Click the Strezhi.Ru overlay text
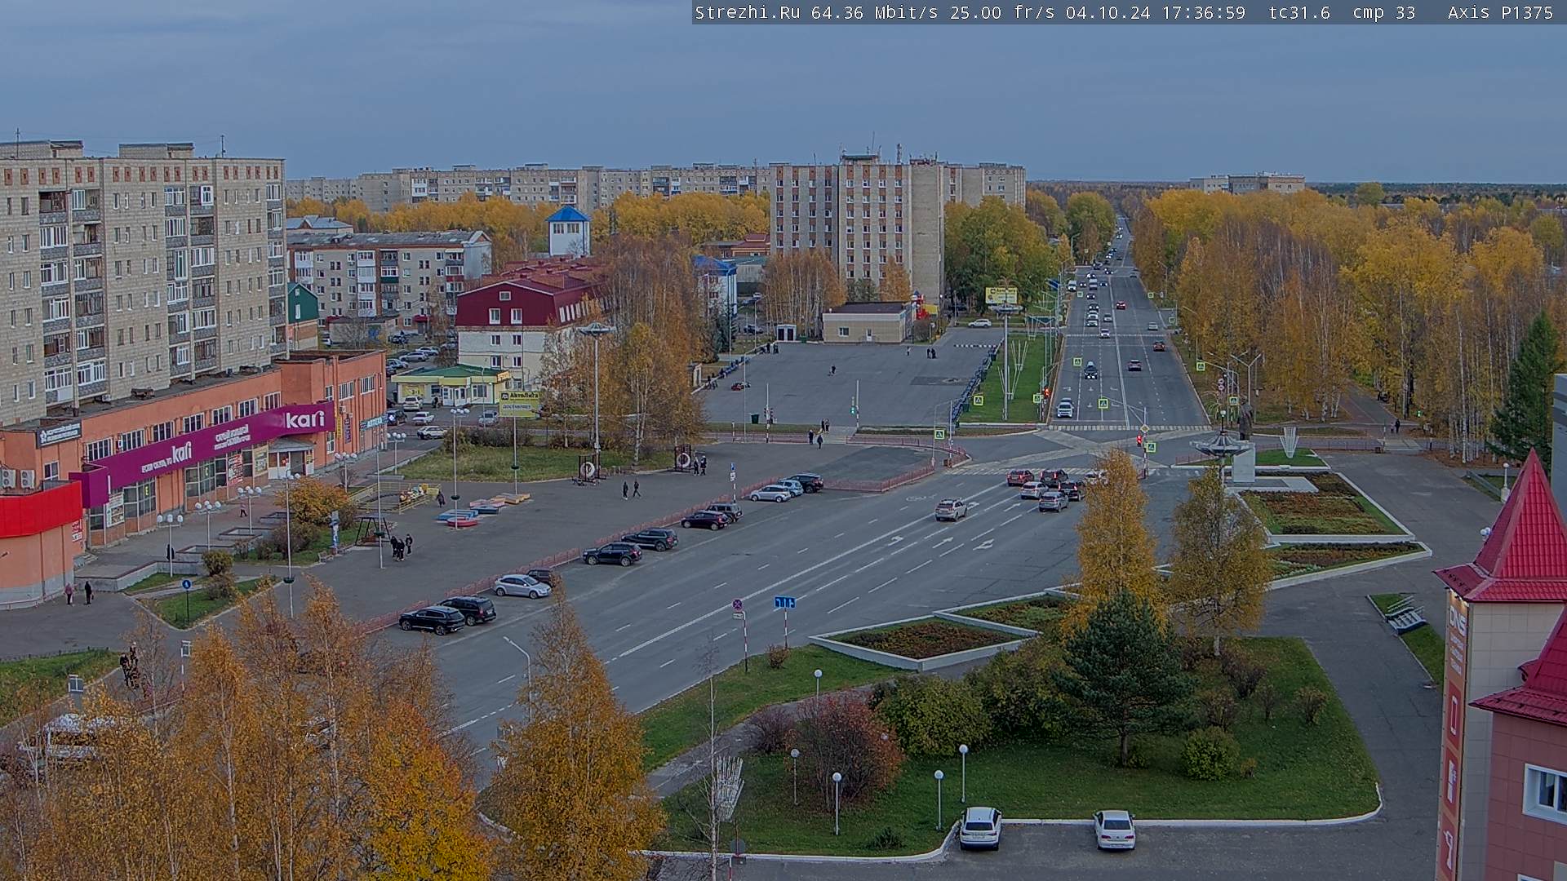Screen dimensions: 1567x881 pyautogui.click(x=747, y=12)
